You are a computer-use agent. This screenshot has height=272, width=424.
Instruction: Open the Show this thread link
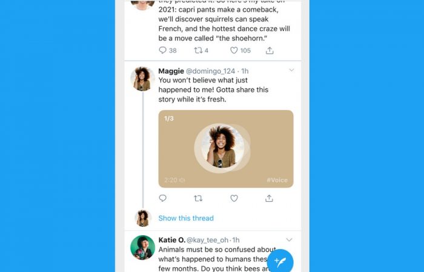pos(186,218)
